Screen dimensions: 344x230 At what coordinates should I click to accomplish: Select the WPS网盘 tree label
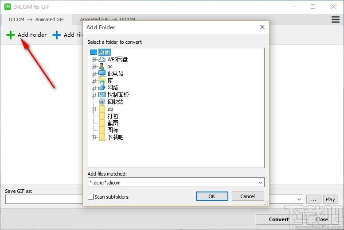117,59
